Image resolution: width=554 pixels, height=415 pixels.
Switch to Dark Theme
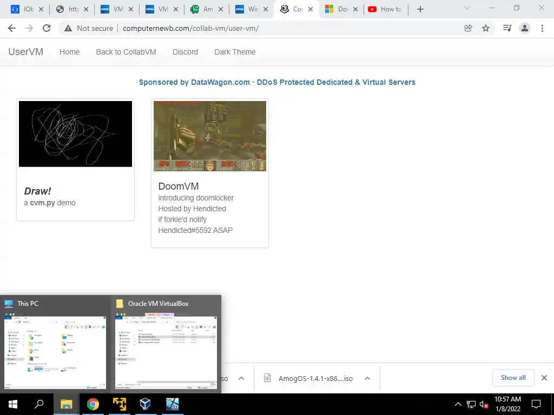(235, 52)
